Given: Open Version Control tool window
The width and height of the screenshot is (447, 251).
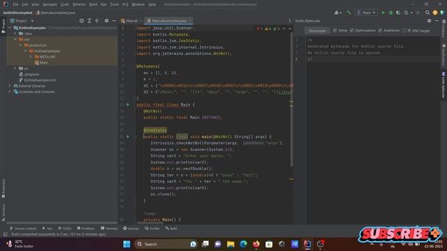Looking at the screenshot, I should (23, 229).
